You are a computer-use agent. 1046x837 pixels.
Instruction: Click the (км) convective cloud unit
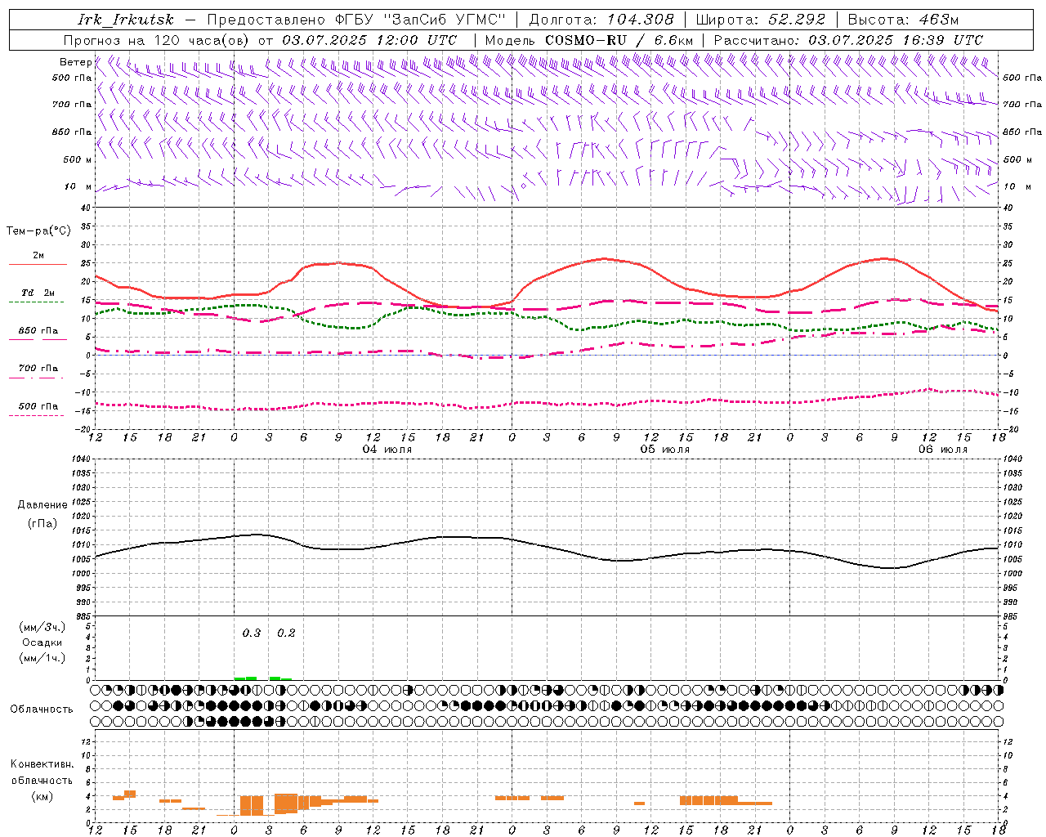42,796
